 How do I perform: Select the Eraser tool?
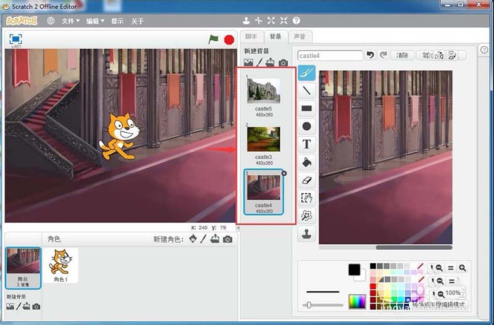(306, 180)
